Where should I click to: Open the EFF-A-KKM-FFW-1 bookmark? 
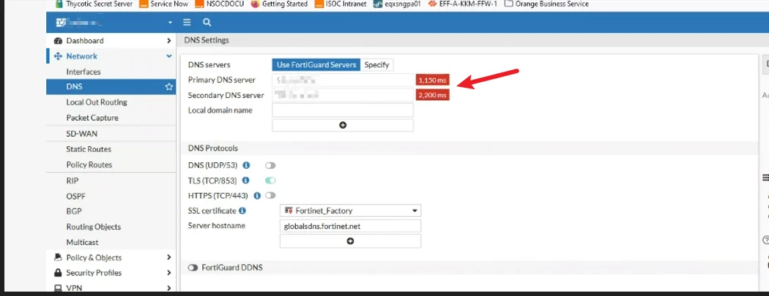462,4
